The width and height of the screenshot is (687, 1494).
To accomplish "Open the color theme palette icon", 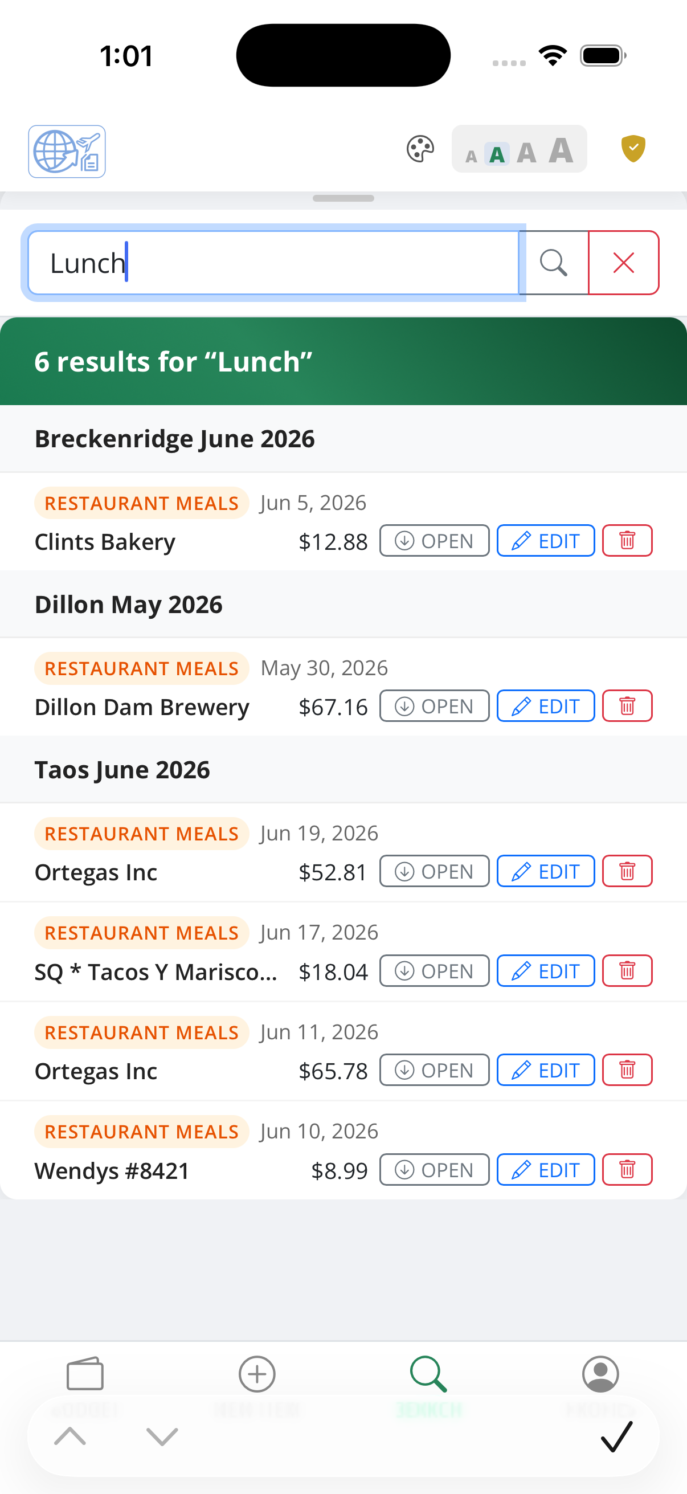I will pyautogui.click(x=420, y=149).
